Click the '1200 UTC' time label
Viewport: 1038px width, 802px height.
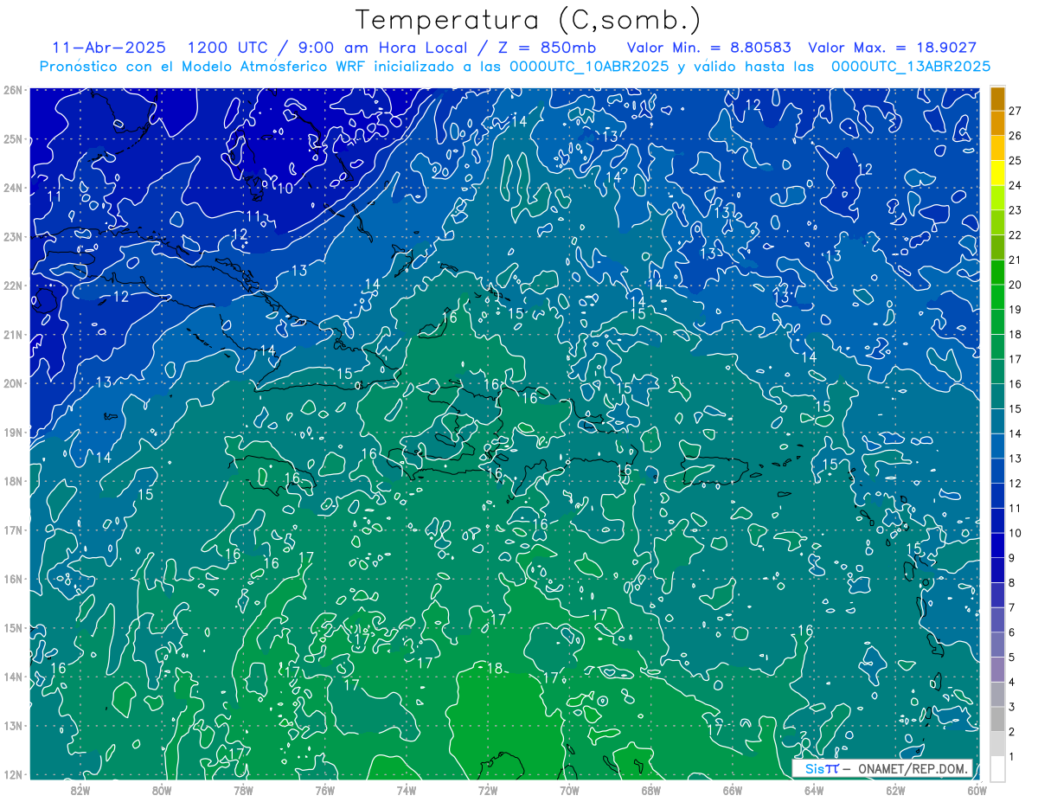[227, 48]
